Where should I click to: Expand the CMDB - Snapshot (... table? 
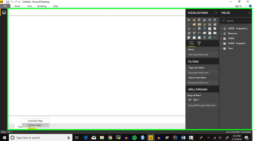[x=221, y=29]
